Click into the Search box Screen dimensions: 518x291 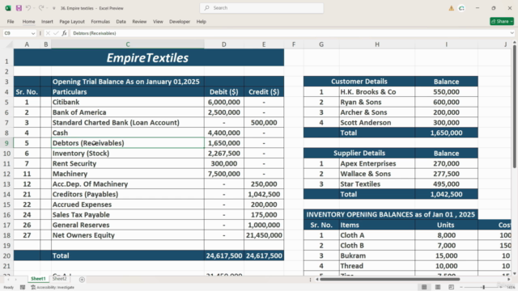pos(261,8)
